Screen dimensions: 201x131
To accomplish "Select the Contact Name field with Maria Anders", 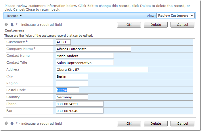I will point(85,56).
